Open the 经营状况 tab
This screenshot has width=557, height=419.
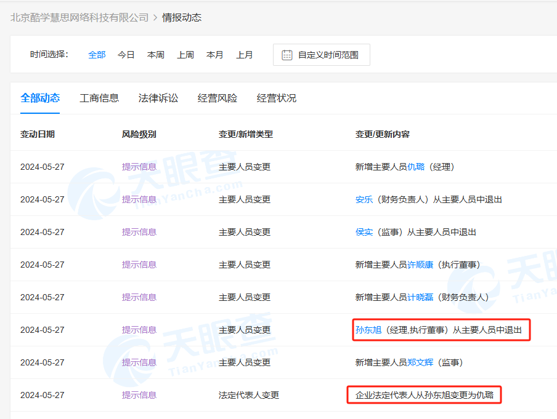[x=277, y=98]
